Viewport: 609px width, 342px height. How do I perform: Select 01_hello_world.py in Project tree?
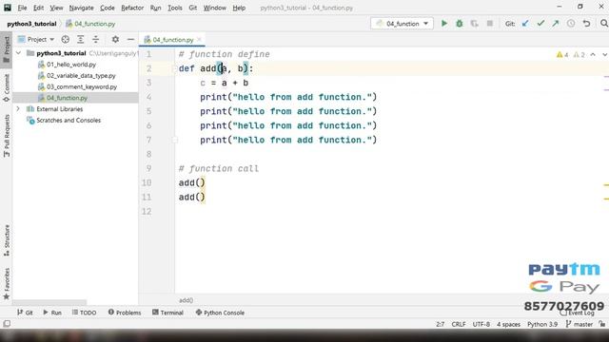coord(71,65)
